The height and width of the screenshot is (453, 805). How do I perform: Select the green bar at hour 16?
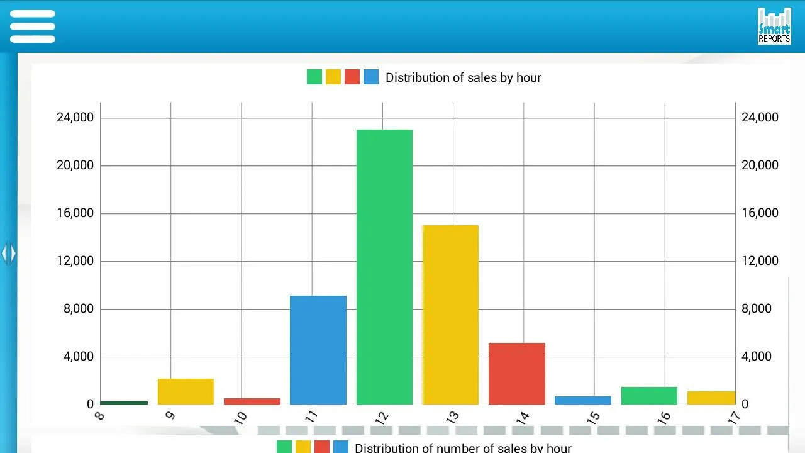click(x=649, y=396)
